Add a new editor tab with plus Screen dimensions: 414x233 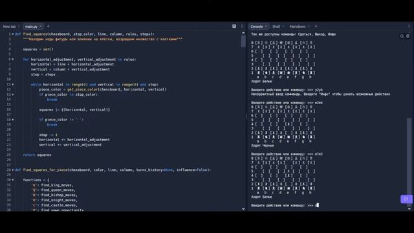pyautogui.click(x=48, y=26)
